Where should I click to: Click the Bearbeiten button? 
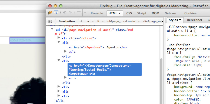pos(67,21)
